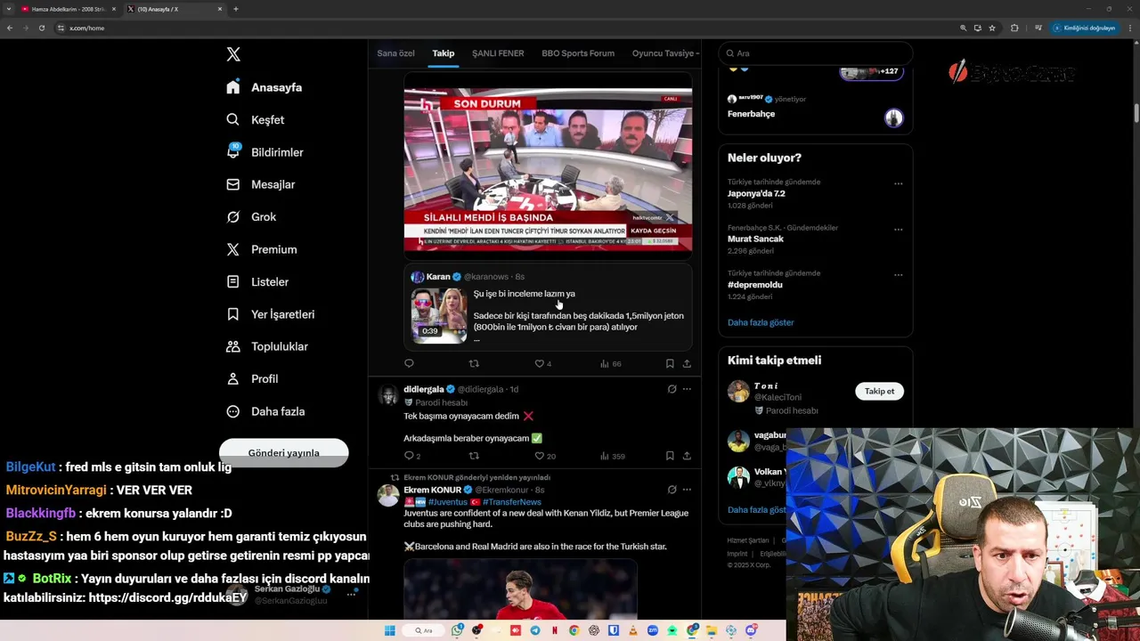The image size is (1140, 641).
Task: Open the Hamza Abdelkarim browser tab
Action: click(69, 9)
